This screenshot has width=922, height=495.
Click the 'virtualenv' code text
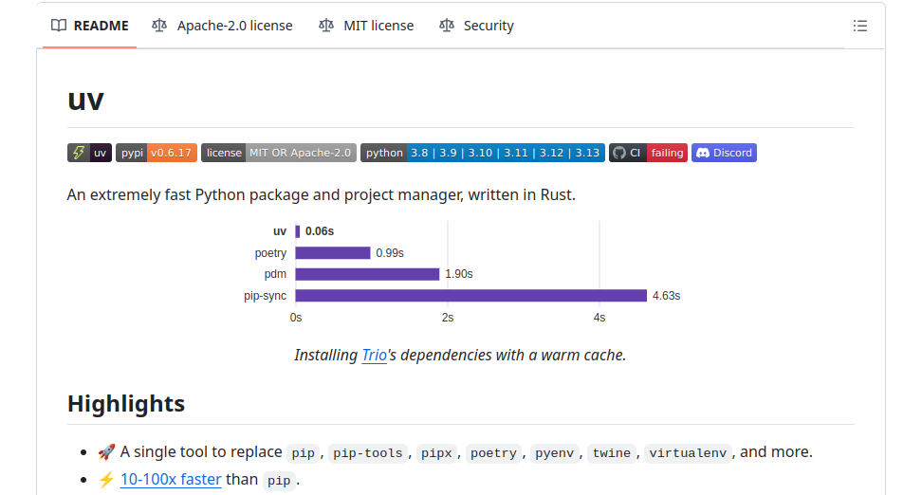click(x=688, y=453)
